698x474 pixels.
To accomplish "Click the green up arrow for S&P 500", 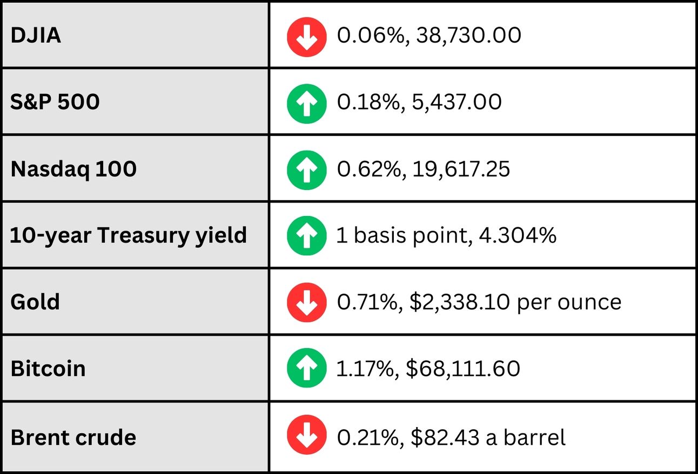I will coord(306,104).
